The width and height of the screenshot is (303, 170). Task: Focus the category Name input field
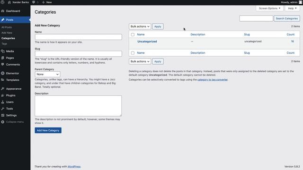click(78, 37)
